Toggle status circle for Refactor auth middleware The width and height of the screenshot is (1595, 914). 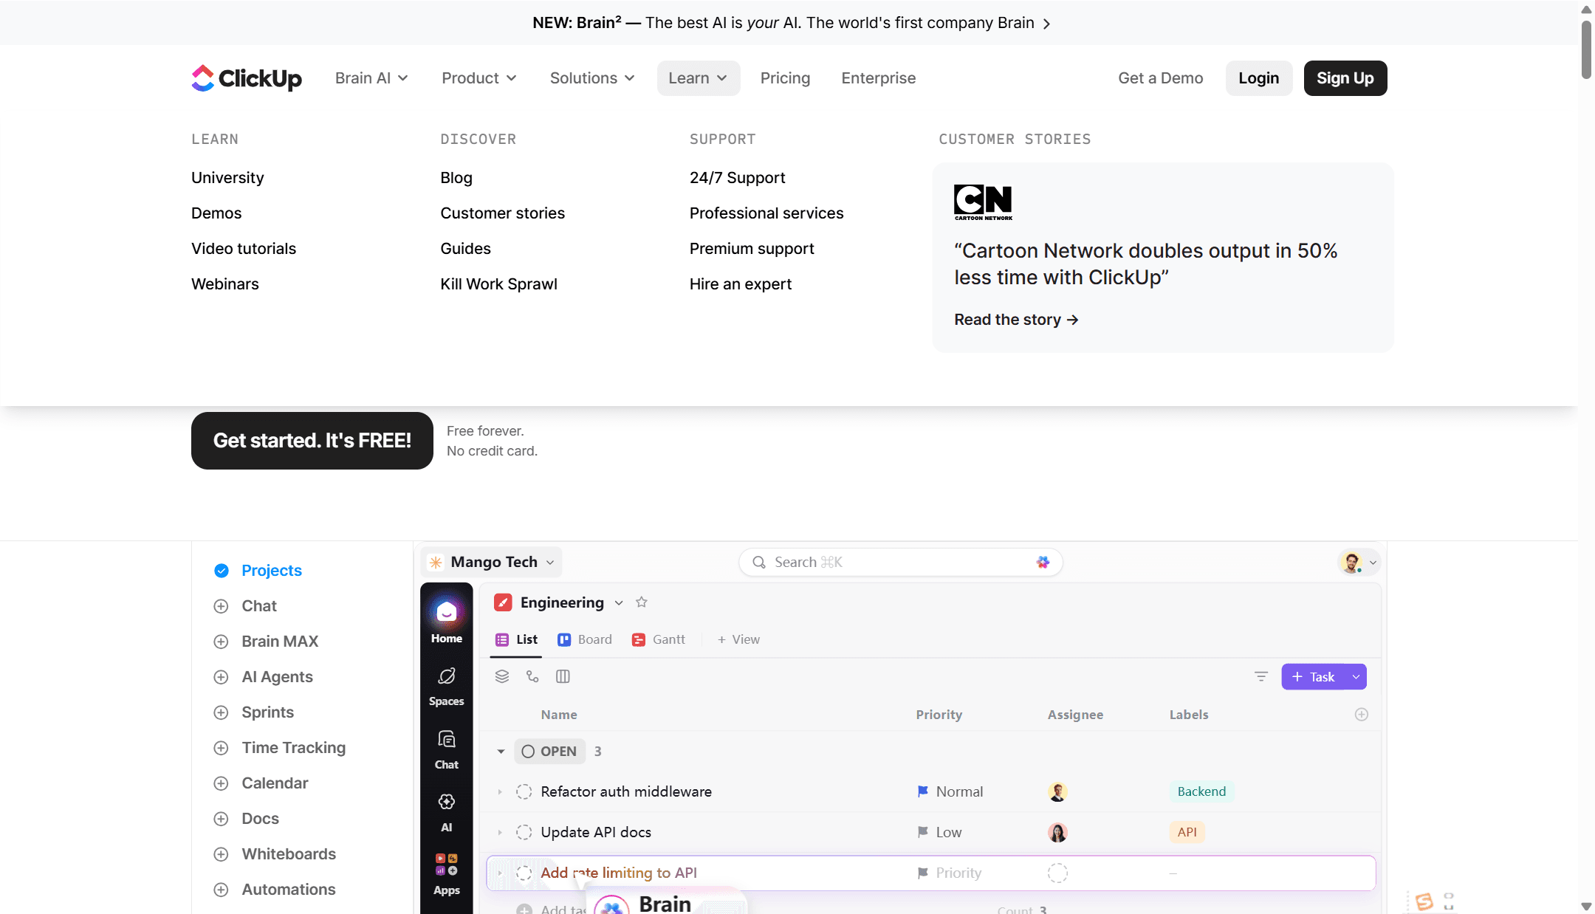click(x=524, y=791)
